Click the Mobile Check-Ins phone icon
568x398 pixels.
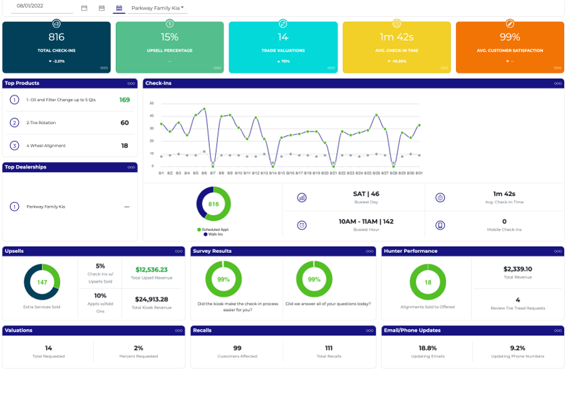point(440,225)
